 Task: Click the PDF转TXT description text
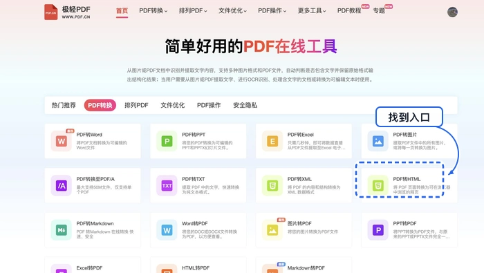click(210, 189)
